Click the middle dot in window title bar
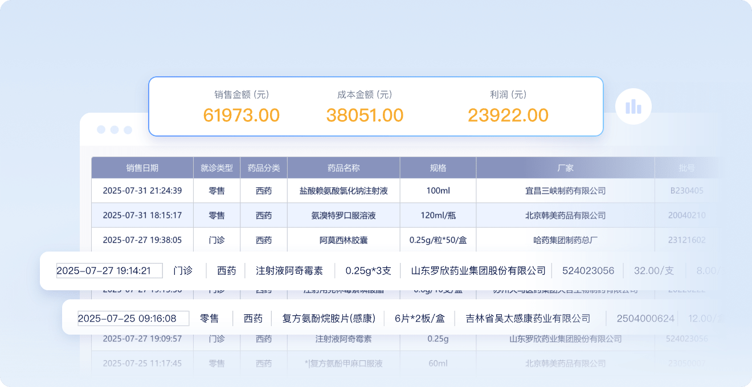Screen dimensions: 752x387 pos(115,130)
